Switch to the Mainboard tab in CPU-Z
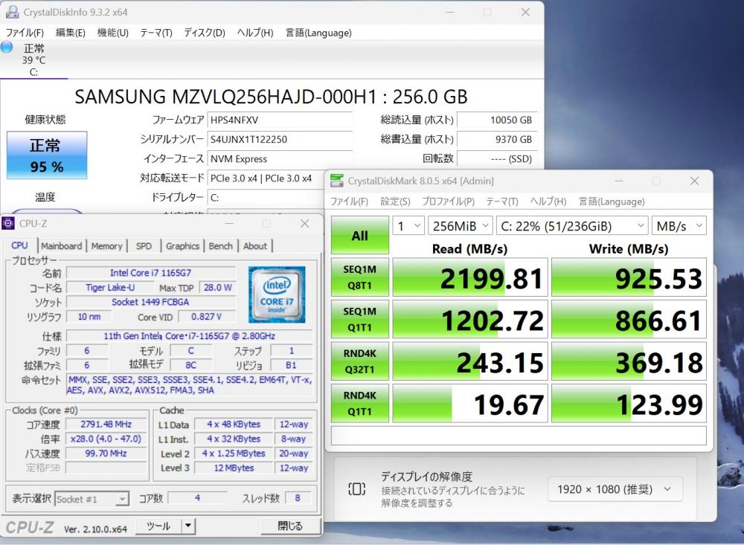Image resolution: width=744 pixels, height=545 pixels. (62, 246)
